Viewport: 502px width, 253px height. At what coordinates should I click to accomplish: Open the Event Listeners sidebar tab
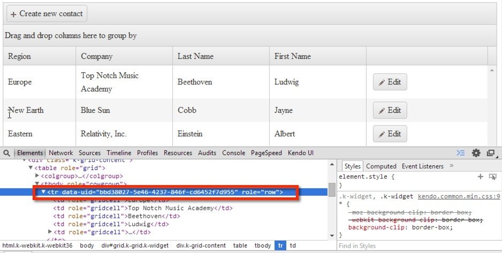[x=422, y=166]
